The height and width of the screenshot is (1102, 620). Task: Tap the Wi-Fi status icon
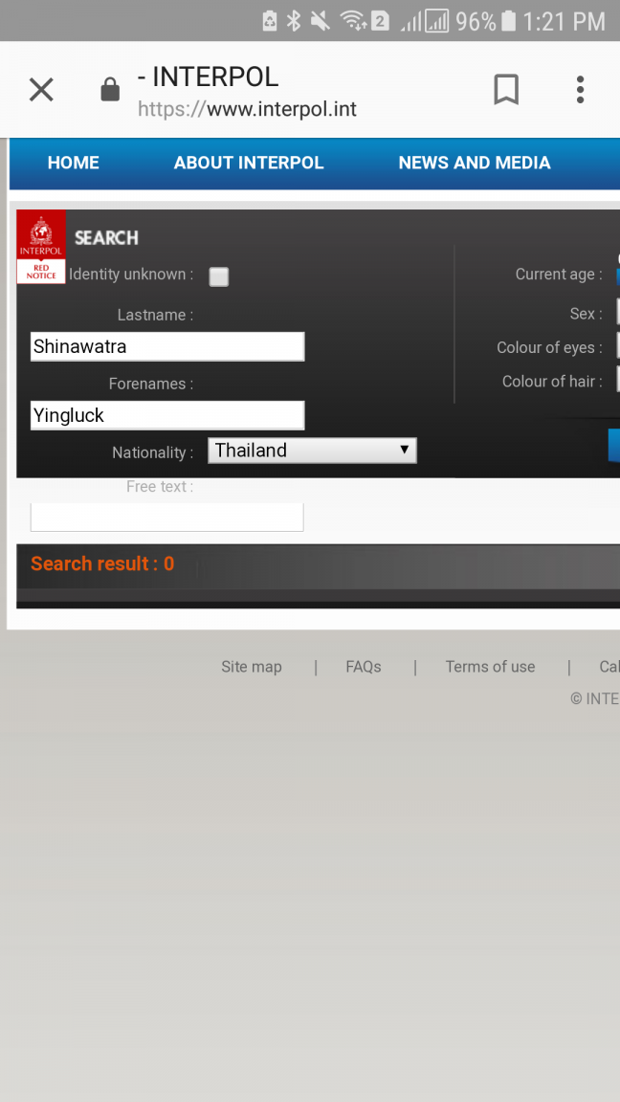(353, 21)
